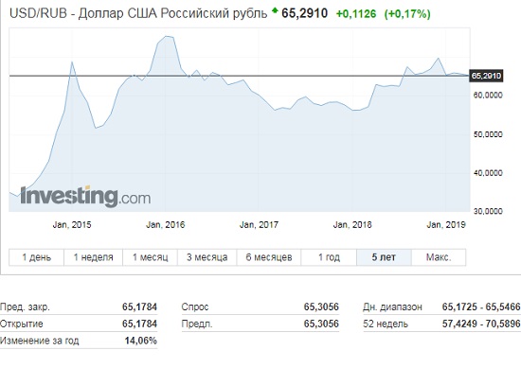This screenshot has width=521, height=368.
Task: Select the 1 неделя time range tab
Action: [x=94, y=257]
